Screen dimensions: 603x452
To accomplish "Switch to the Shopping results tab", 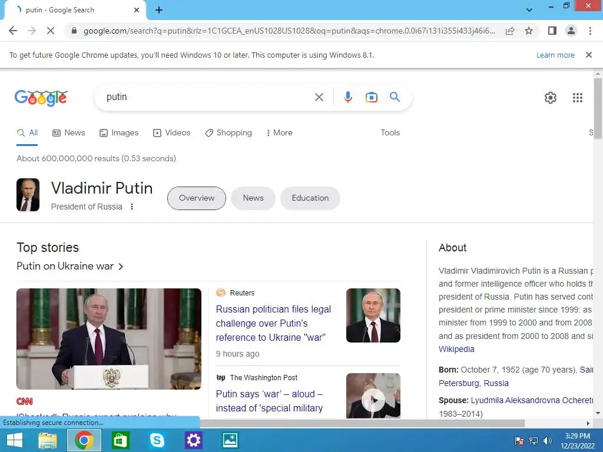I will pos(228,133).
